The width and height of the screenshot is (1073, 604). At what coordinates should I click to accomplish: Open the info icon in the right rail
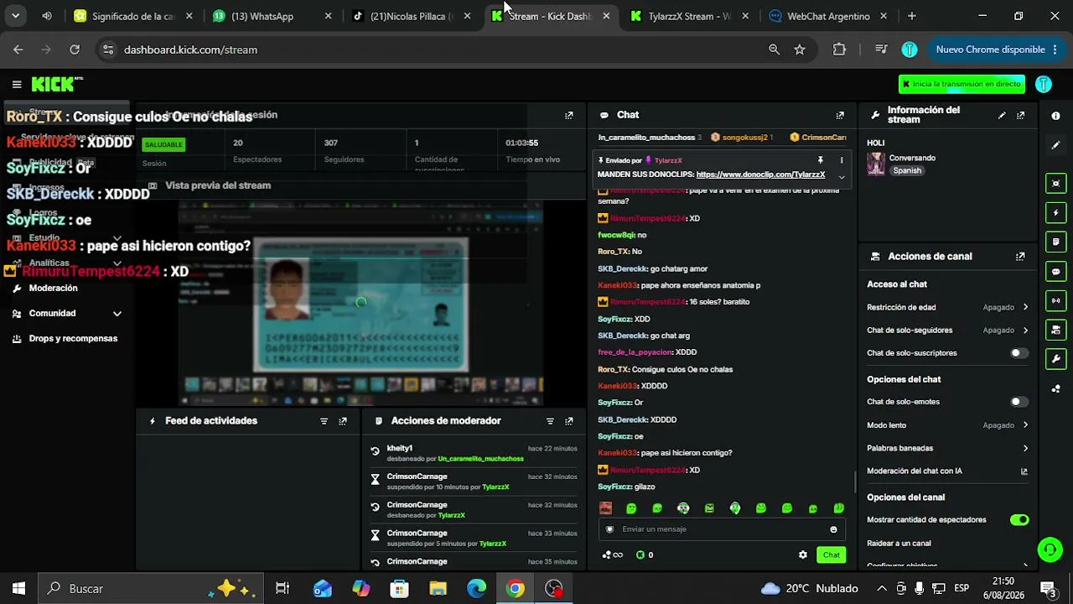pyautogui.click(x=1055, y=116)
